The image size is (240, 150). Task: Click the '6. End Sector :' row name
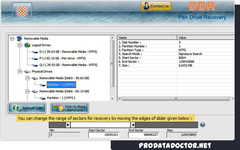pyautogui.click(x=128, y=61)
